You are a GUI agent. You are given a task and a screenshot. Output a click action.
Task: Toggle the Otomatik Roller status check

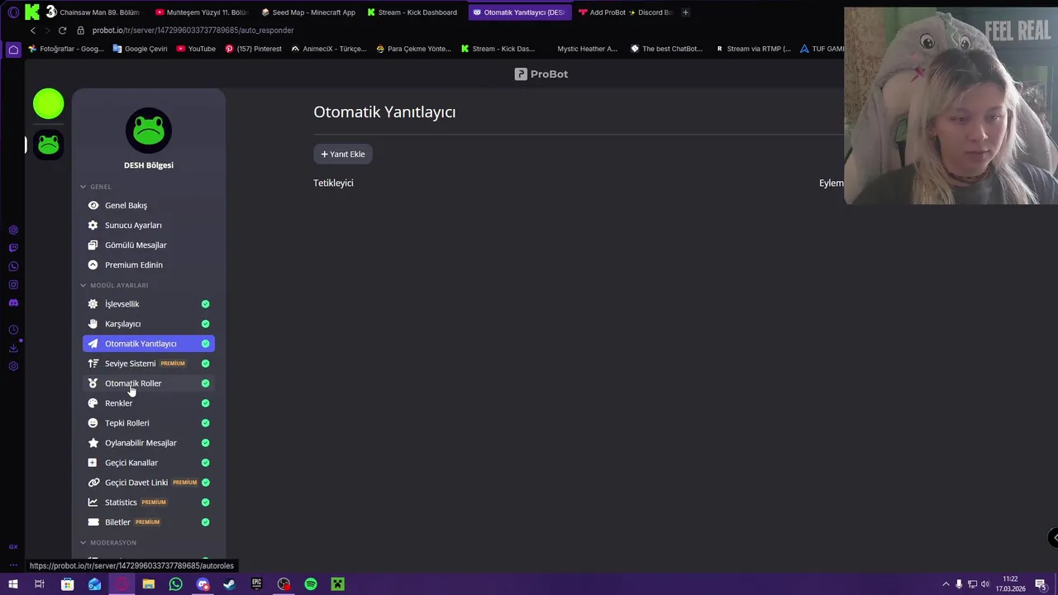205,383
